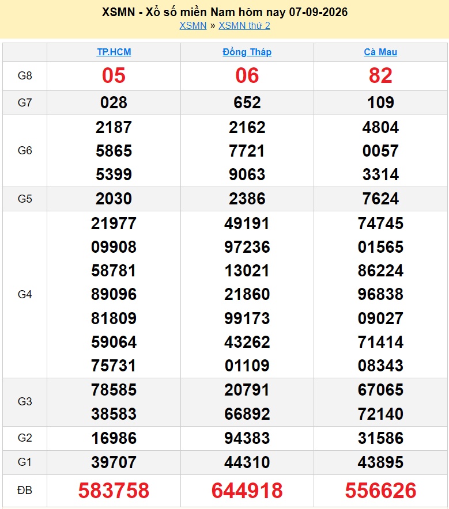Click G4 number 43262
This screenshot has height=509, width=449.
pos(247,342)
